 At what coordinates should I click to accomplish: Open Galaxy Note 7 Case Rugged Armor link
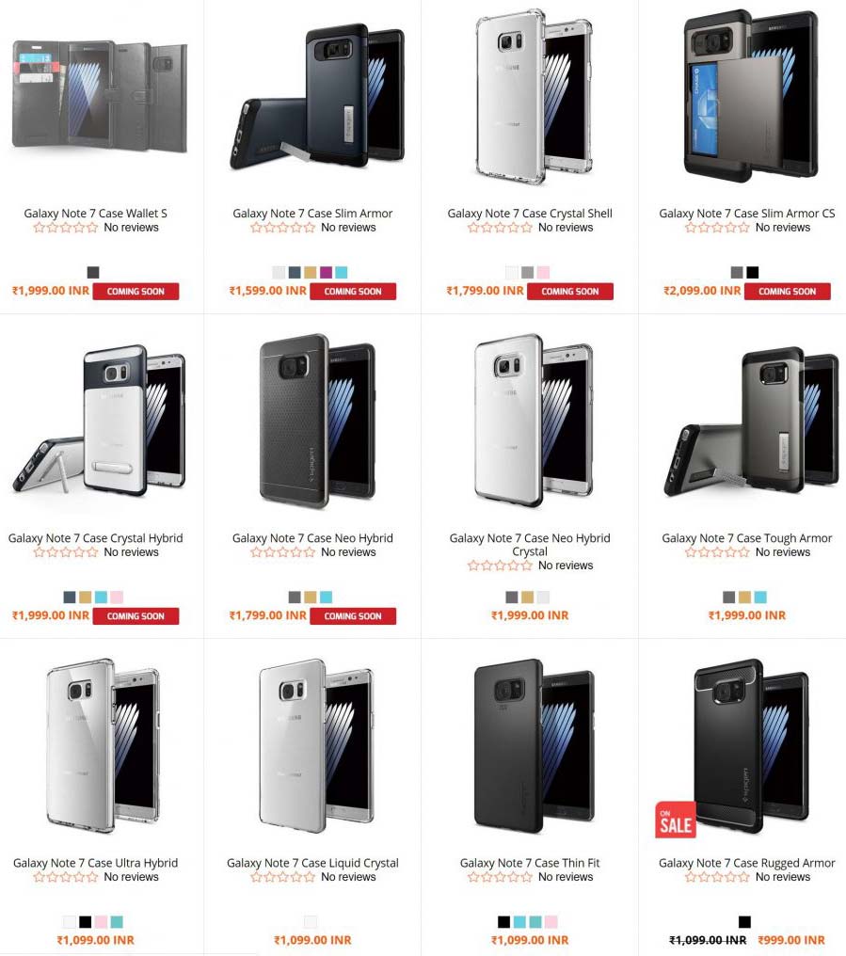746,864
